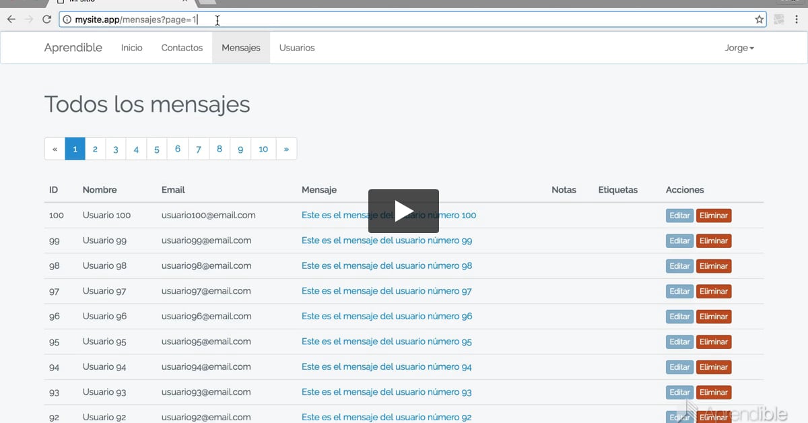Reload the page with the refresh icon
Screen dimensions: 808x423
pos(46,20)
